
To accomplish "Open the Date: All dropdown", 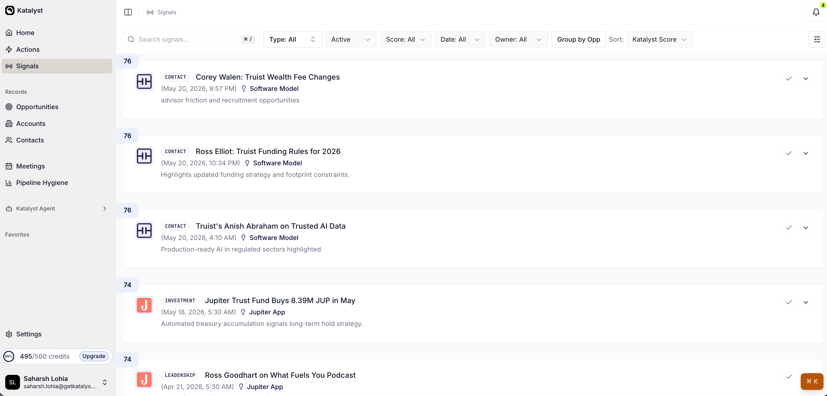I will click(460, 39).
